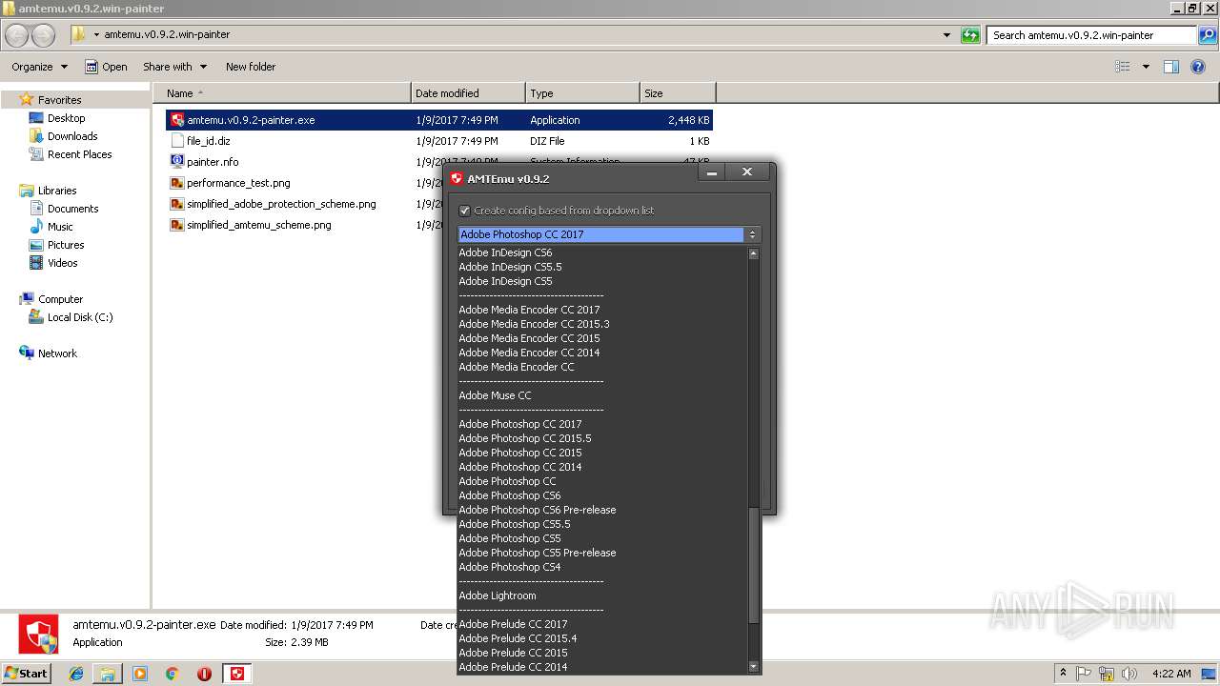The width and height of the screenshot is (1220, 686).
Task: Click the green refresh button
Action: coord(970,35)
